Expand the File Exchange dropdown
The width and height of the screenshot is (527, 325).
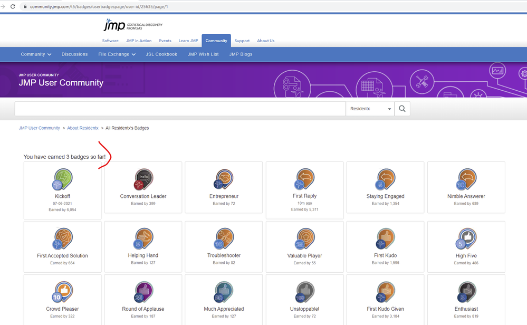click(x=117, y=54)
